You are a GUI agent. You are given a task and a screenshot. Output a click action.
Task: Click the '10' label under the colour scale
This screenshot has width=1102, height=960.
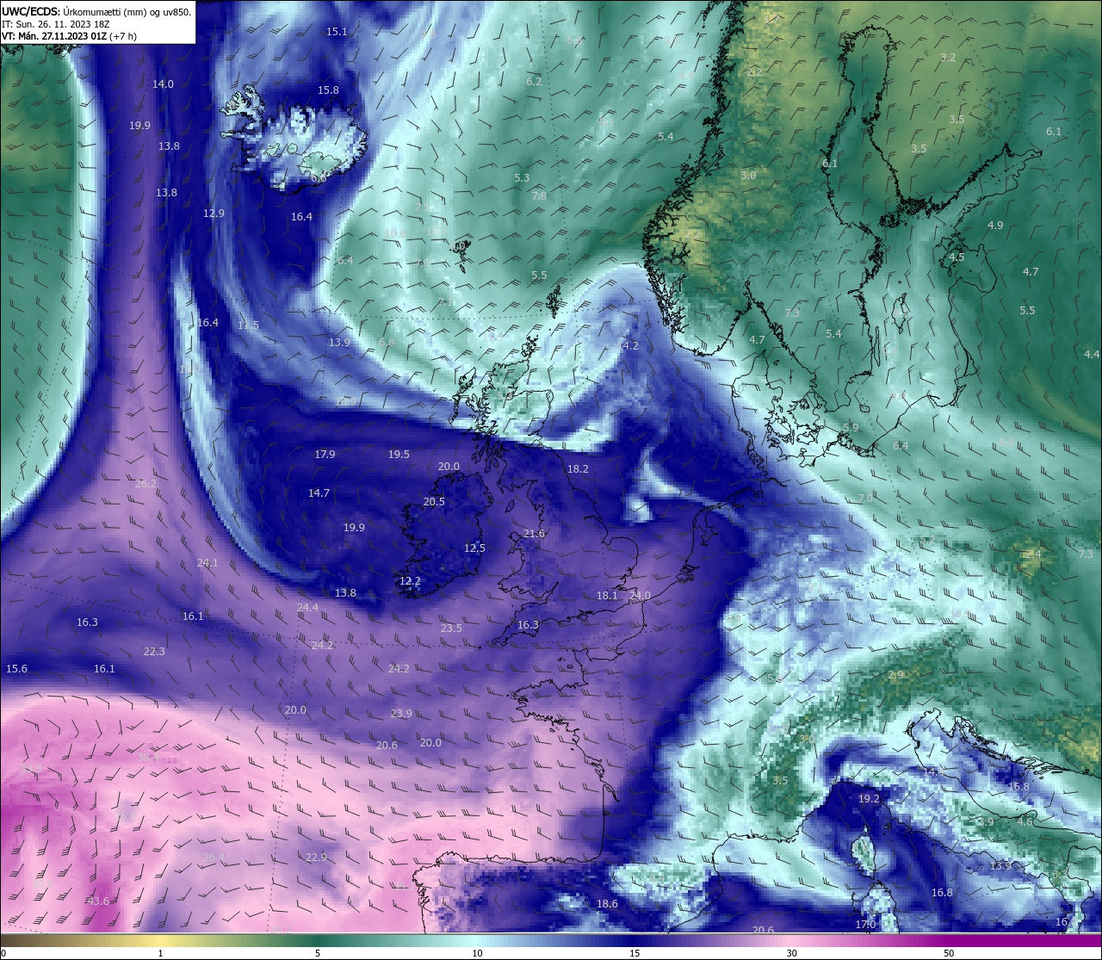(x=477, y=953)
